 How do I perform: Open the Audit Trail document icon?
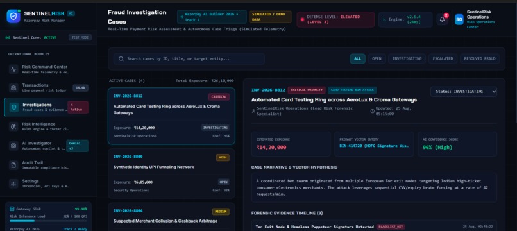13,165
